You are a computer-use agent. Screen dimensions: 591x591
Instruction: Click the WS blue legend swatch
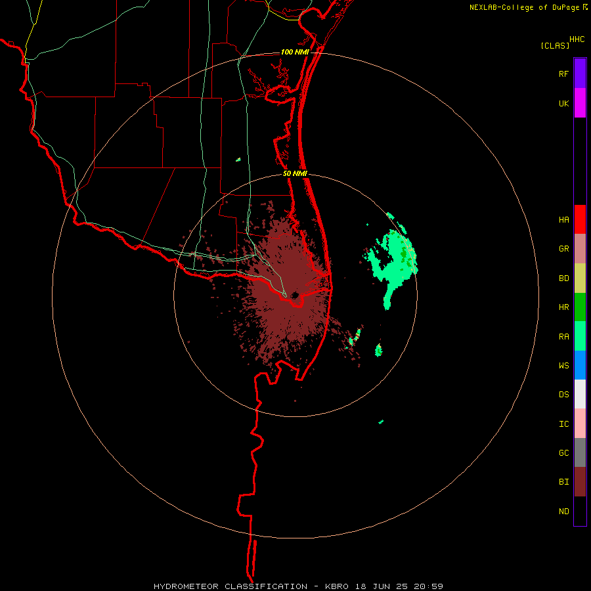click(x=580, y=365)
